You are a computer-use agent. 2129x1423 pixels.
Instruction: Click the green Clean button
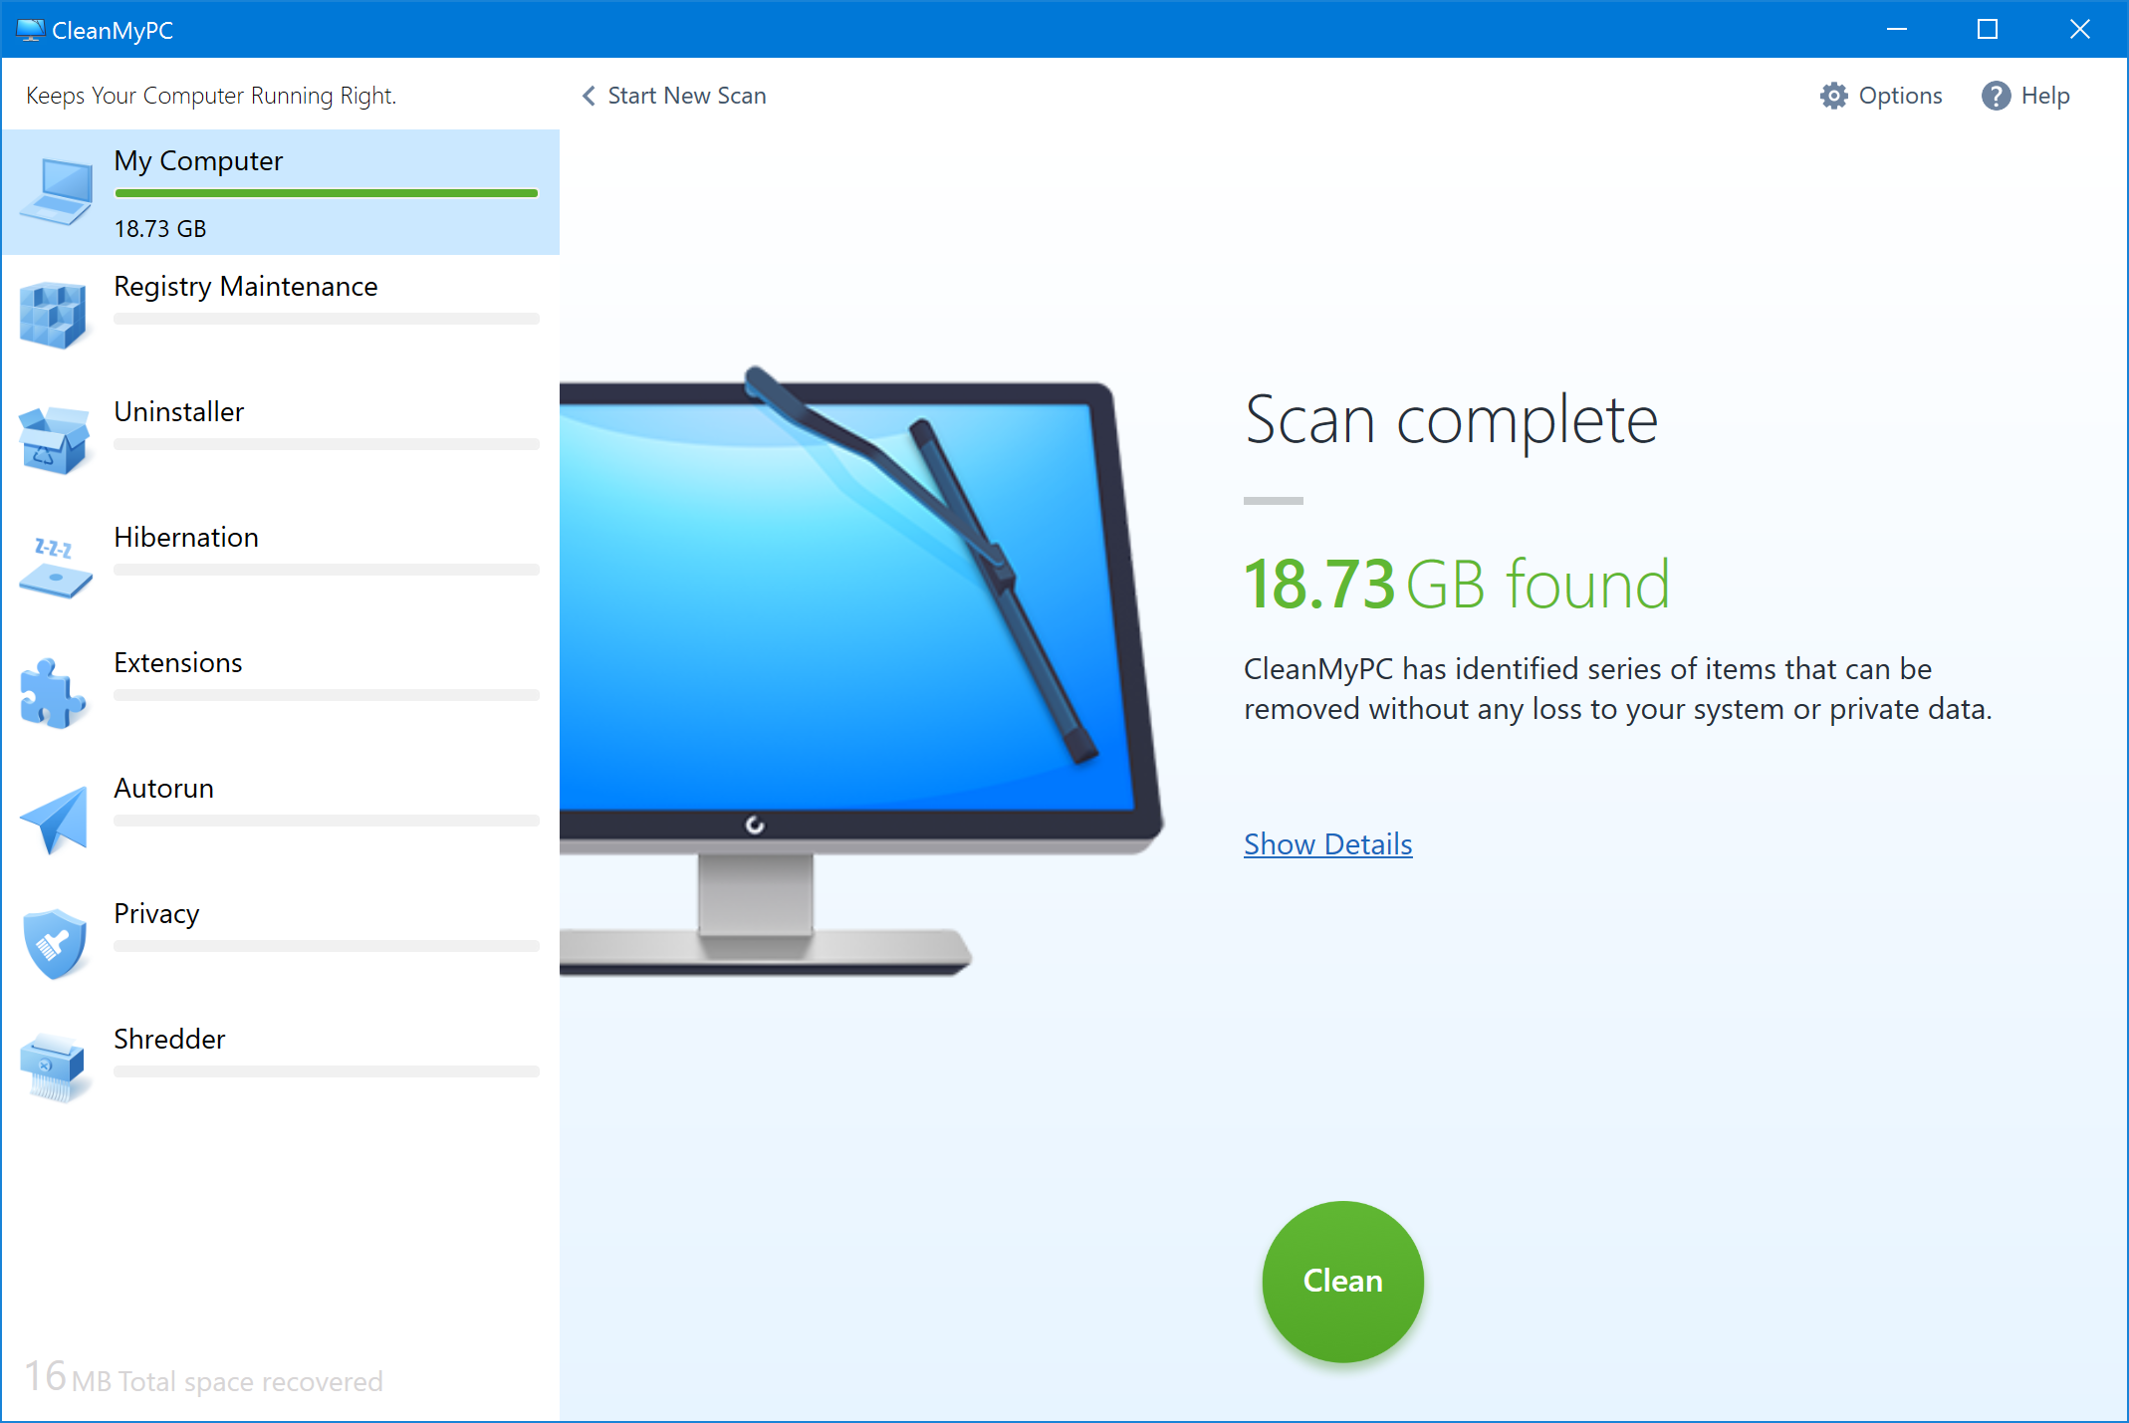click(1341, 1279)
